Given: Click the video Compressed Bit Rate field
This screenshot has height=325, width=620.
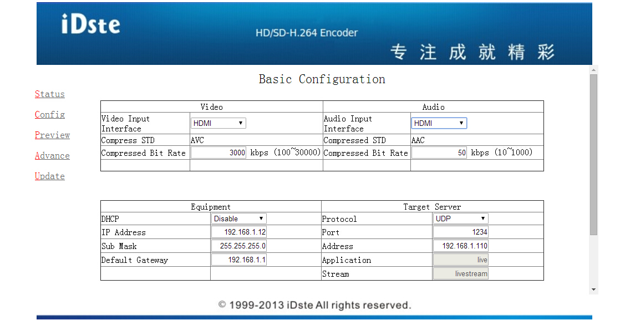Looking at the screenshot, I should pyautogui.click(x=218, y=153).
